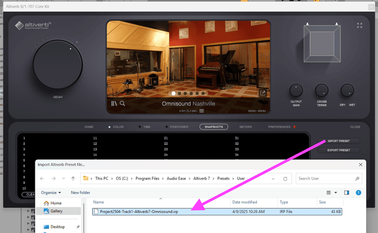Click CLOSE in the Altiverb lower panel
The image size is (378, 233).
click(x=355, y=127)
